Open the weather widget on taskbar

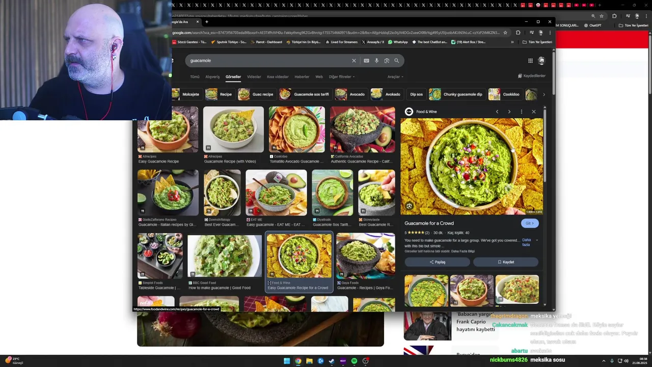pos(14,361)
